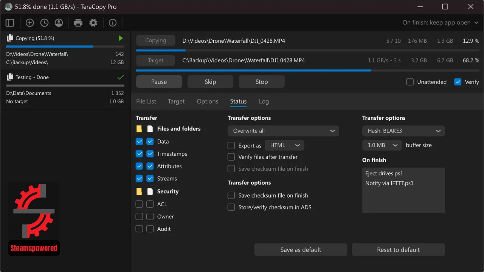This screenshot has width=484, height=272.
Task: Select the Testing - Done job title
Action: coord(32,77)
